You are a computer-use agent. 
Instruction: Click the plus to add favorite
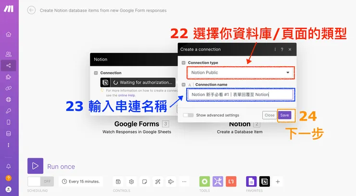(x=278, y=182)
